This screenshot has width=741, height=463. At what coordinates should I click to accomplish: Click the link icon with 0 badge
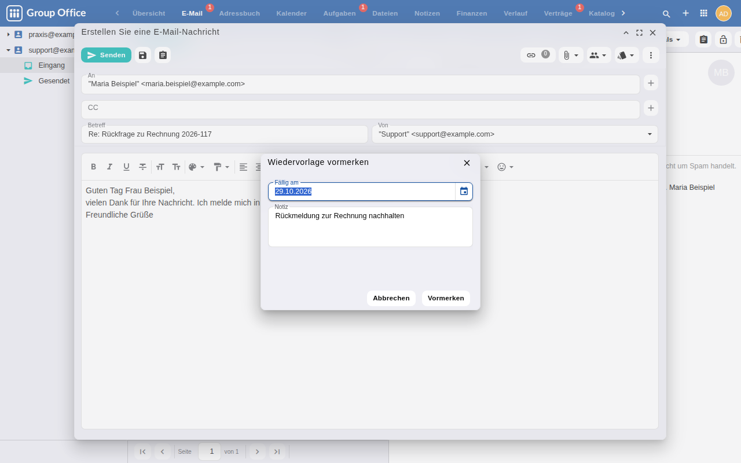538,55
